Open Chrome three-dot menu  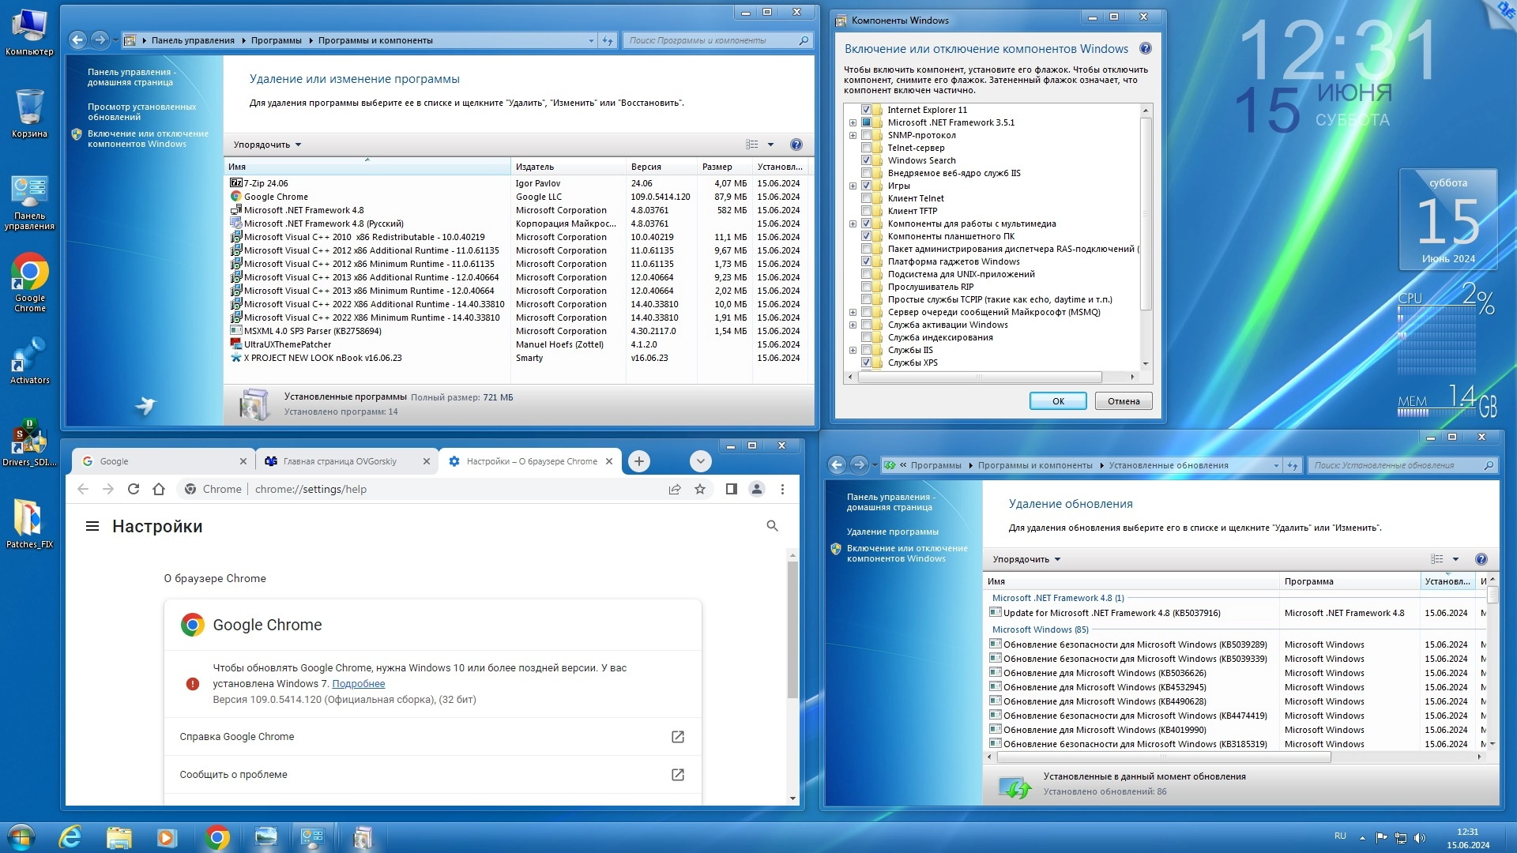(782, 489)
